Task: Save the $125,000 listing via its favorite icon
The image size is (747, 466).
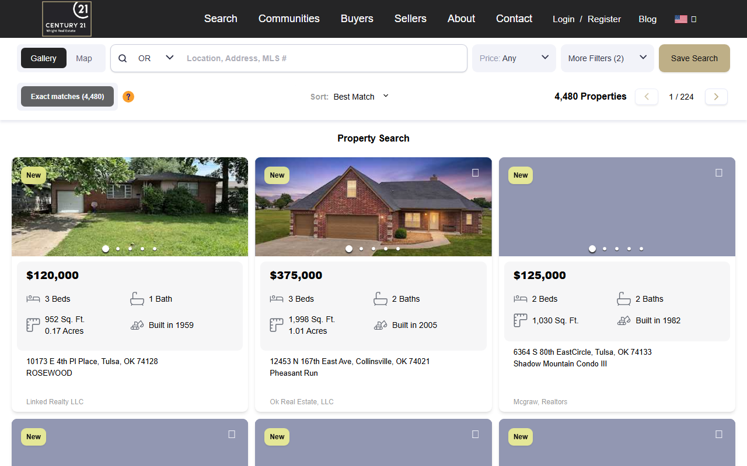Action: click(x=719, y=173)
